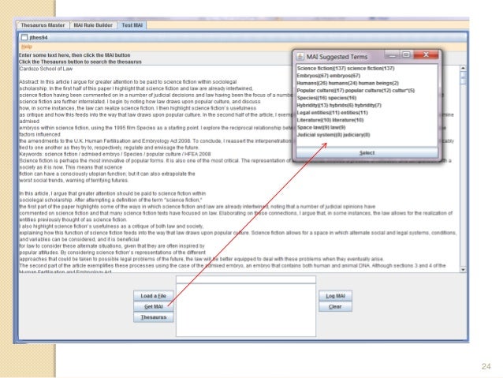Click the scroll up arrow of text area
The image size is (503, 378).
pos(463,68)
